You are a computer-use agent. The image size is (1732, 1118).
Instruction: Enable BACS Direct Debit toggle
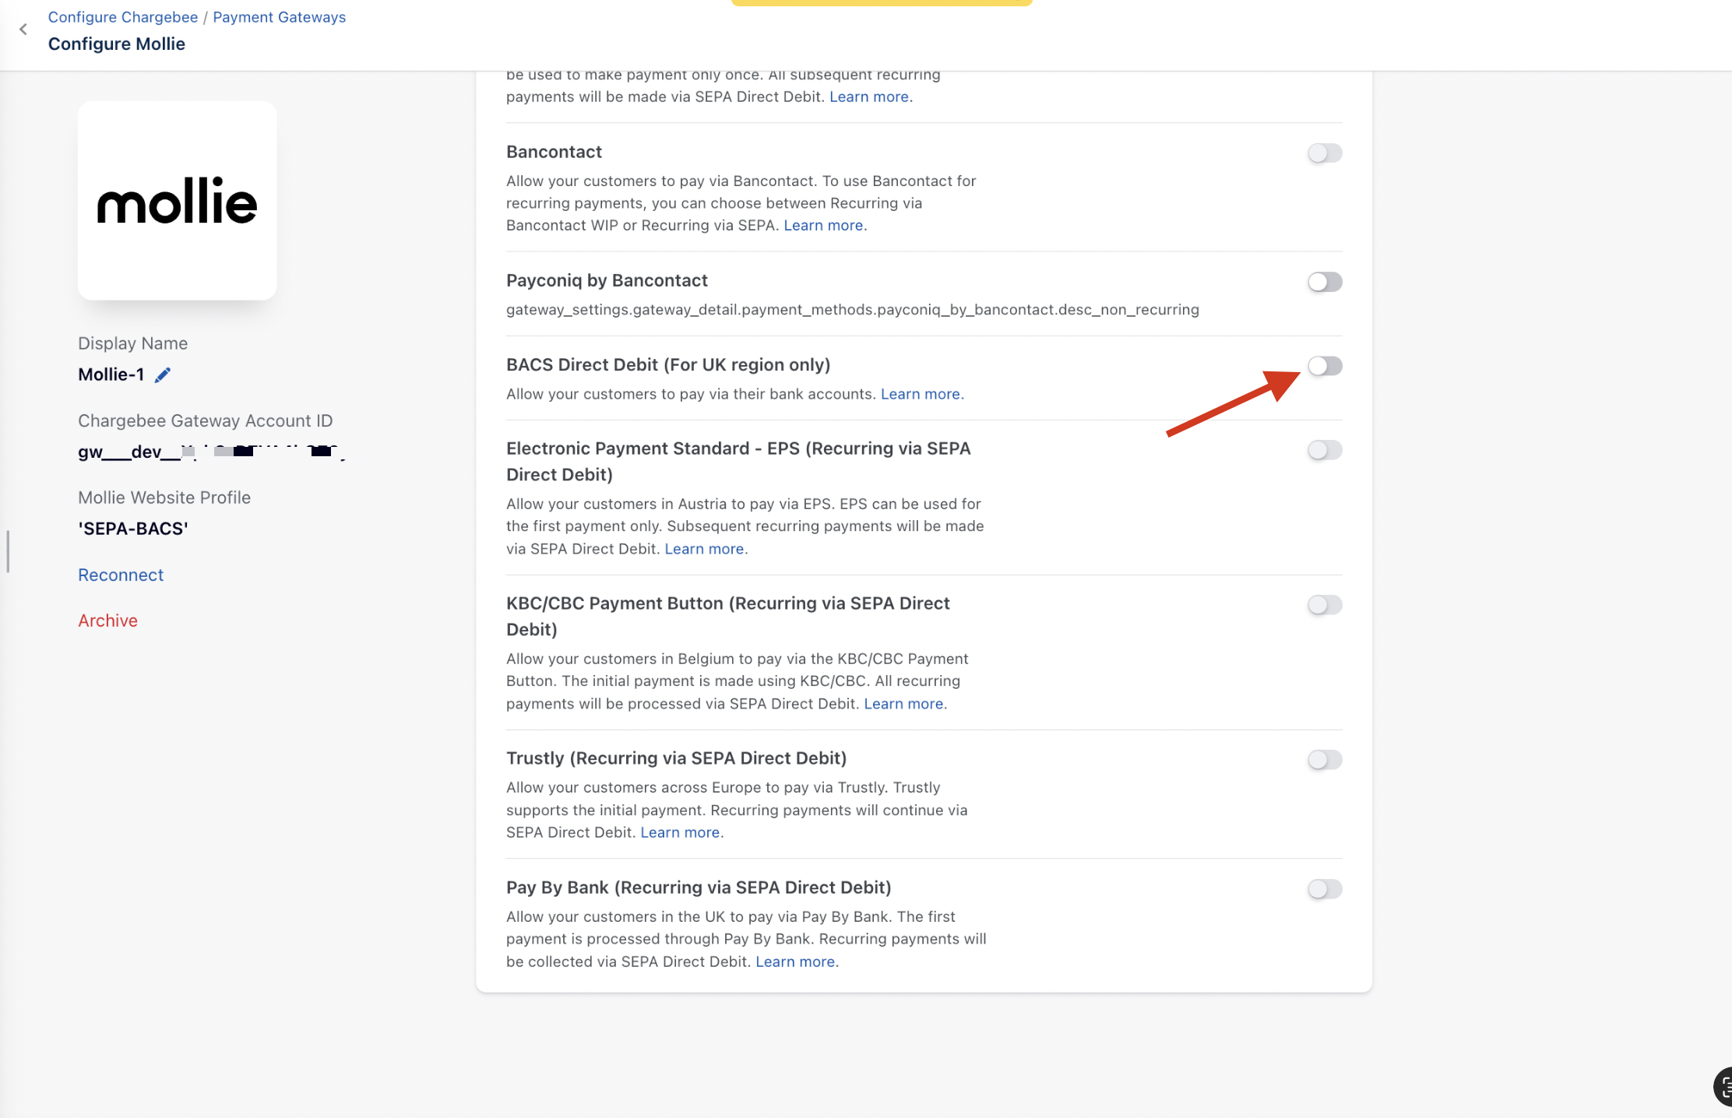click(1324, 366)
